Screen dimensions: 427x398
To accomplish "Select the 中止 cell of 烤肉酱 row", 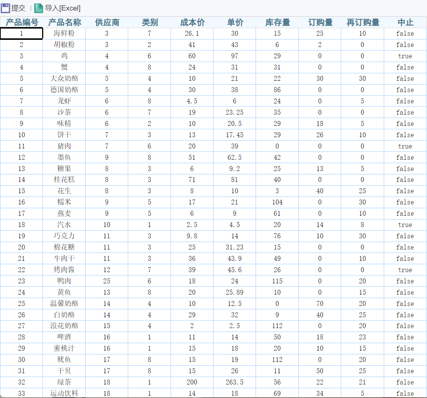I will coord(405,270).
